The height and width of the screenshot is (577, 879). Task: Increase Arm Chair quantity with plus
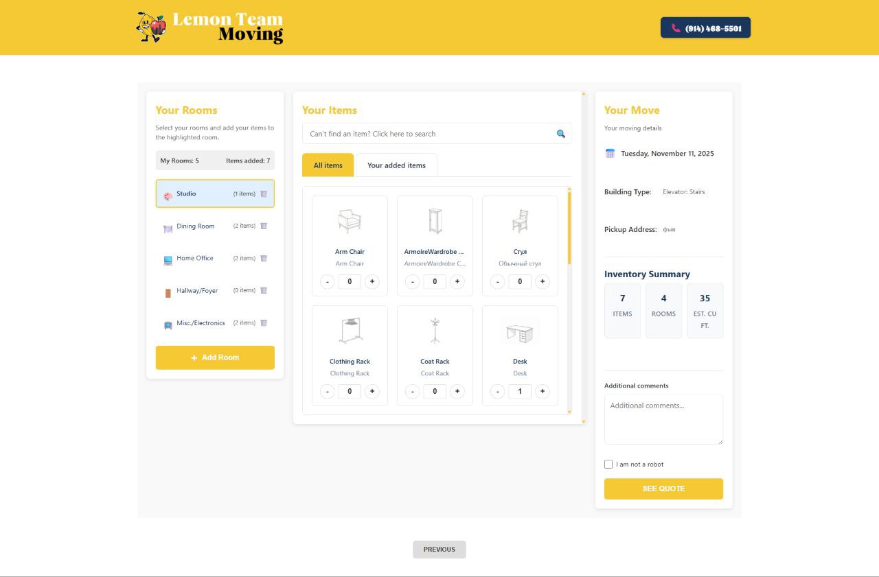point(372,281)
